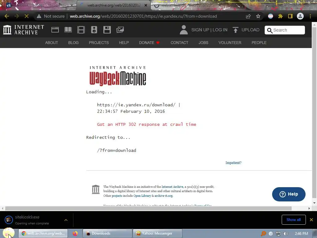Image resolution: width=317 pixels, height=238 pixels.
Task: Close the downloads bar
Action: coord(311,220)
